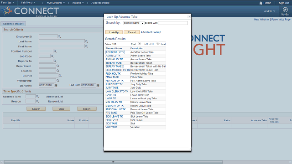The height and width of the screenshot is (164, 292).
Task: Close the Look Up Absence Take dialog
Action: (189, 17)
